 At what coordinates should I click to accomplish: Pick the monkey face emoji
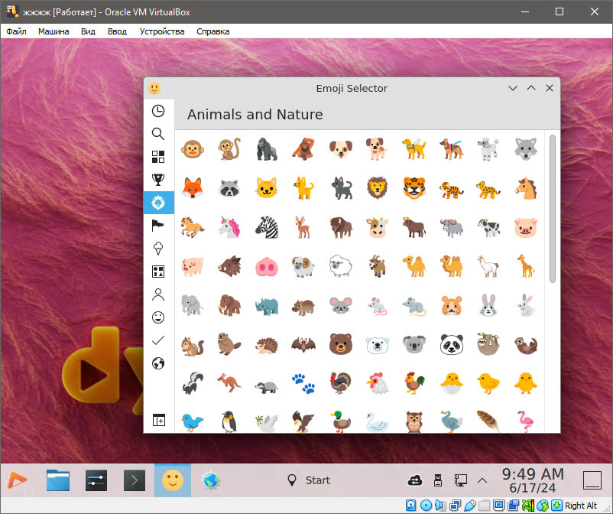[193, 149]
